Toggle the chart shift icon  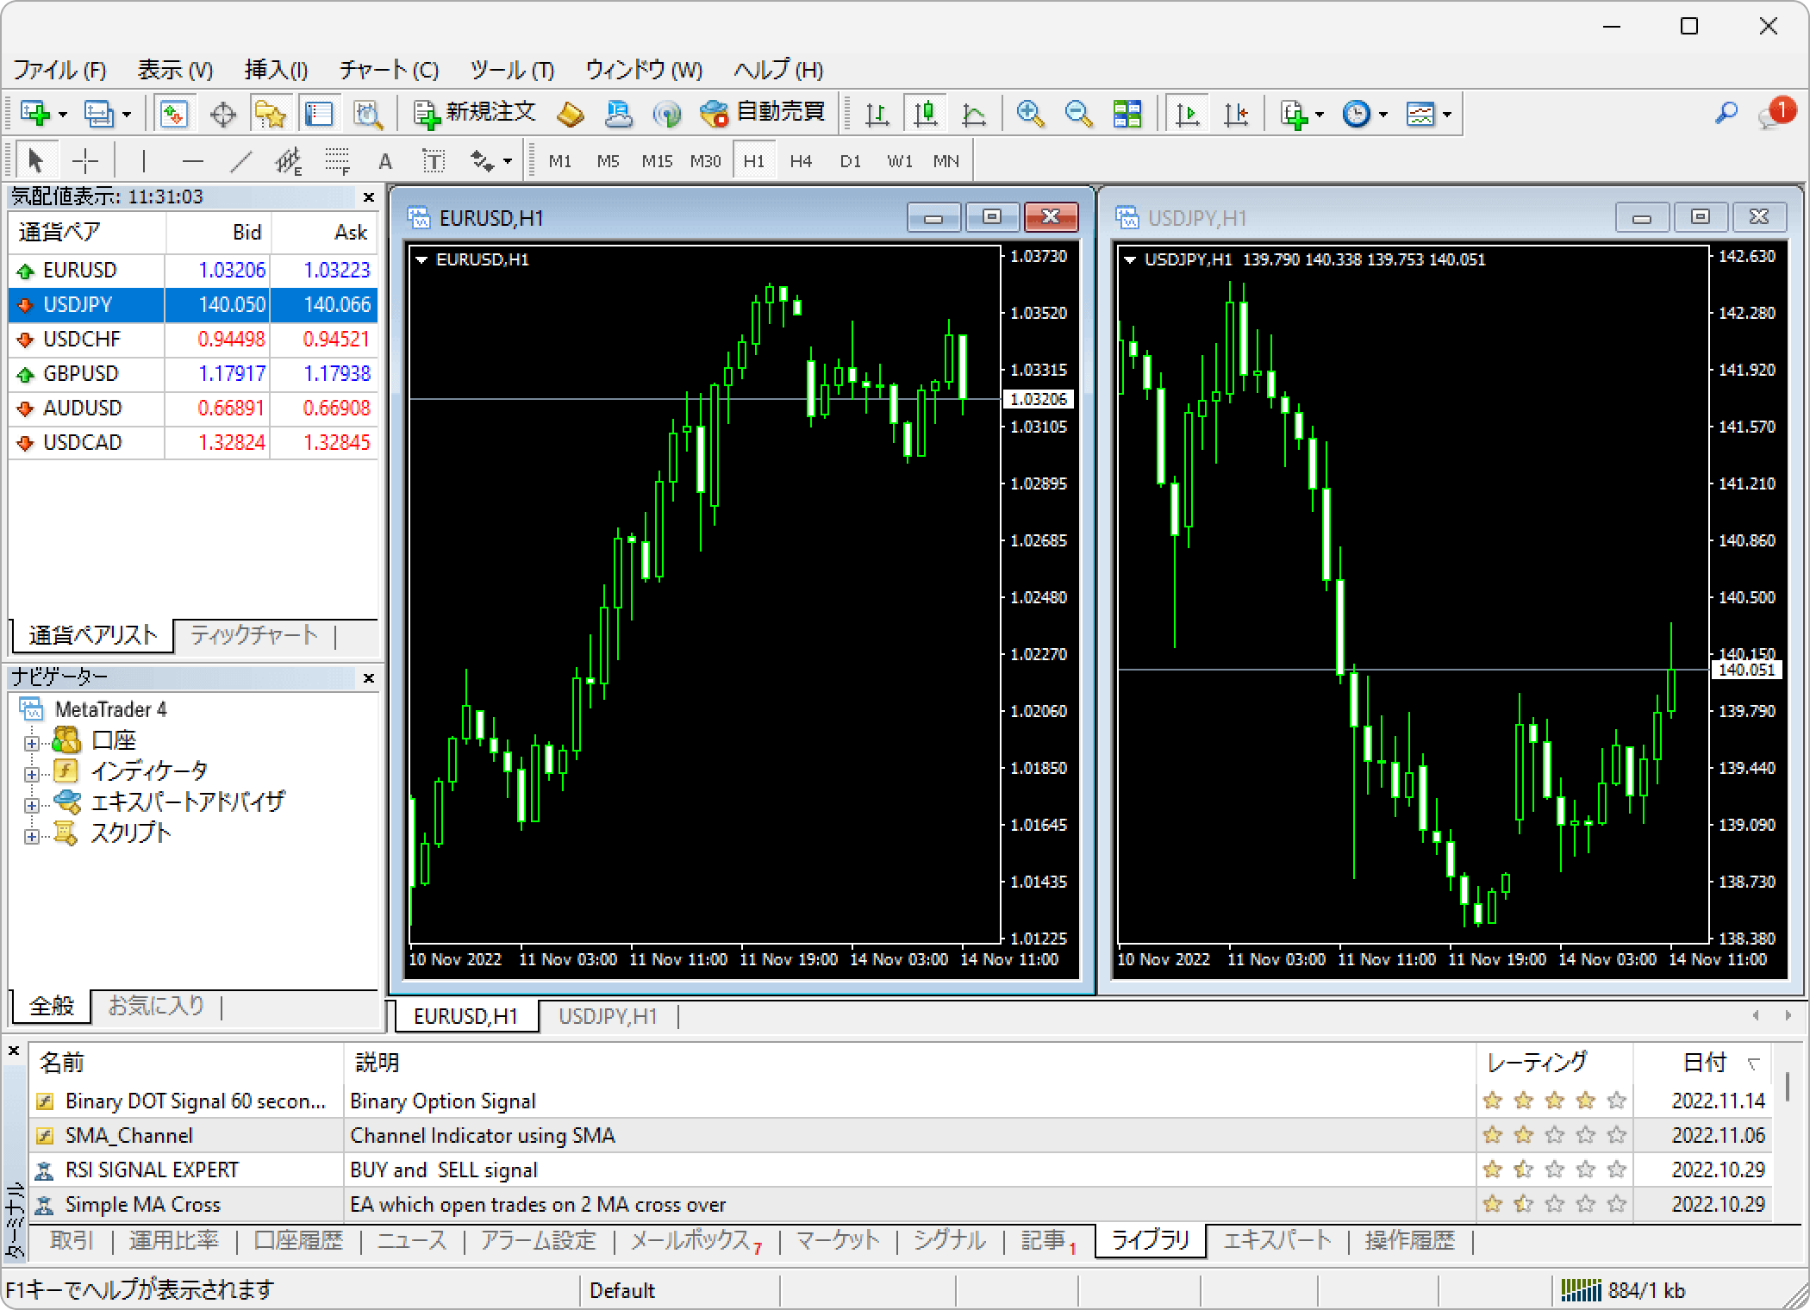coord(1236,113)
